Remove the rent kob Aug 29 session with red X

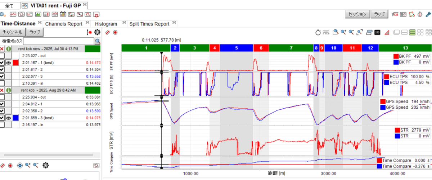(x=3, y=90)
